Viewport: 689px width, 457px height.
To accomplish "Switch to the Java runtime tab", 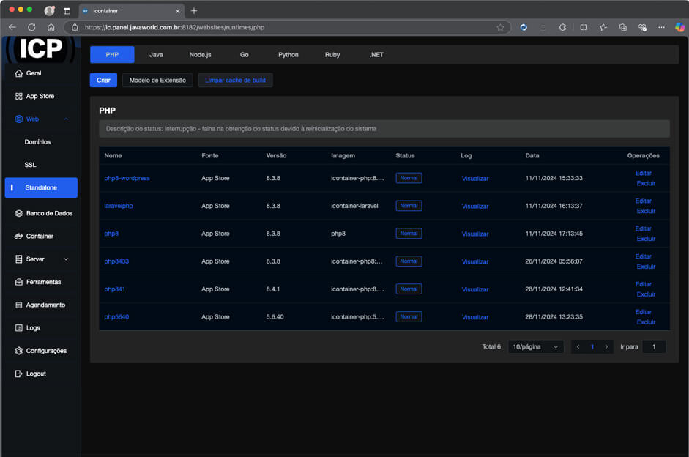I will (156, 55).
